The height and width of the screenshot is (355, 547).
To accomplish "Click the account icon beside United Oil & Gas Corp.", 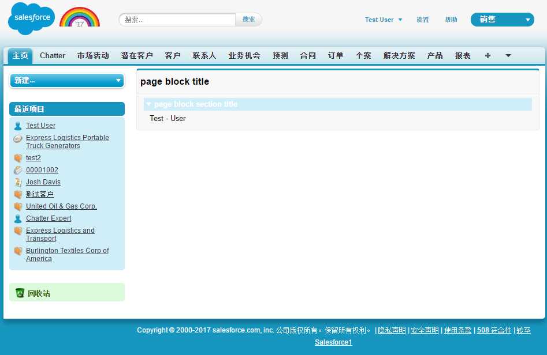I will coord(18,207).
